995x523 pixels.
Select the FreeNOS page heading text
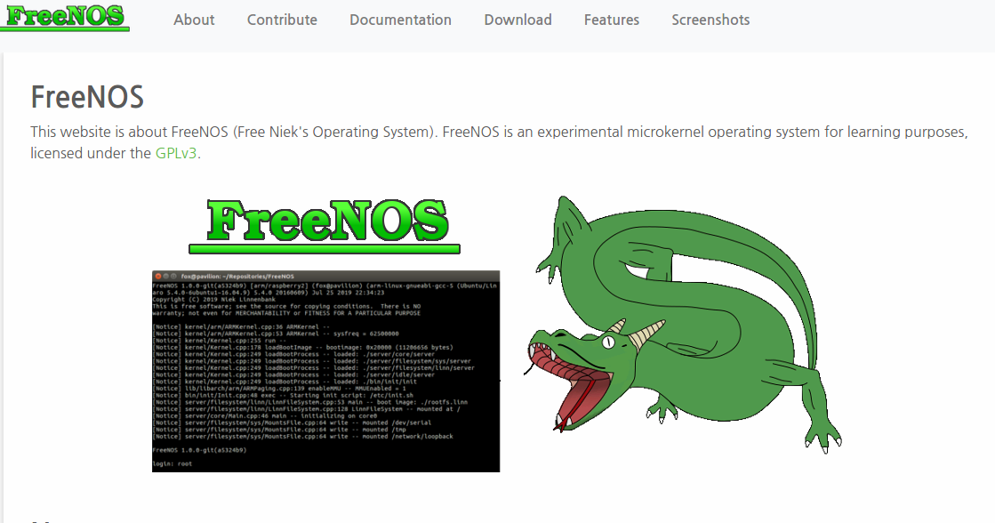click(x=87, y=97)
